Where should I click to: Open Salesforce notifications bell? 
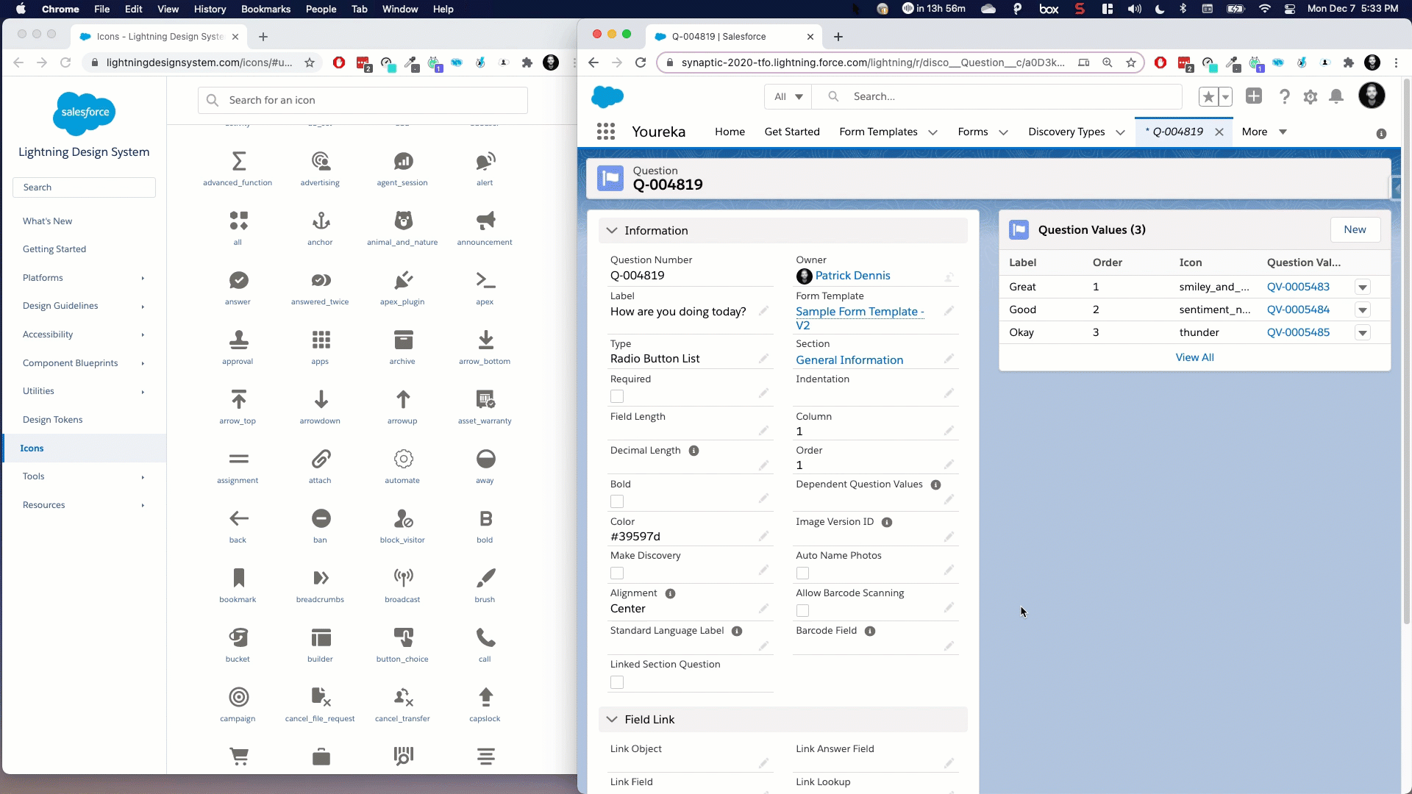pyautogui.click(x=1336, y=96)
